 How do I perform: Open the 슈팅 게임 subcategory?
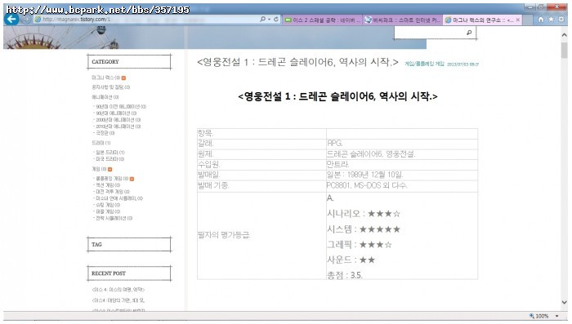(x=108, y=205)
